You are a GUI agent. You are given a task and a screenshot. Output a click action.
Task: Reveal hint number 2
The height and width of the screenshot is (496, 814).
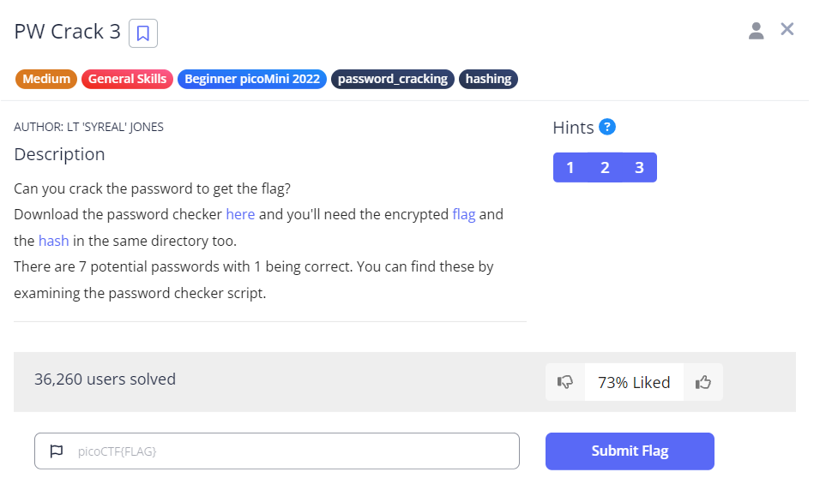pyautogui.click(x=605, y=167)
